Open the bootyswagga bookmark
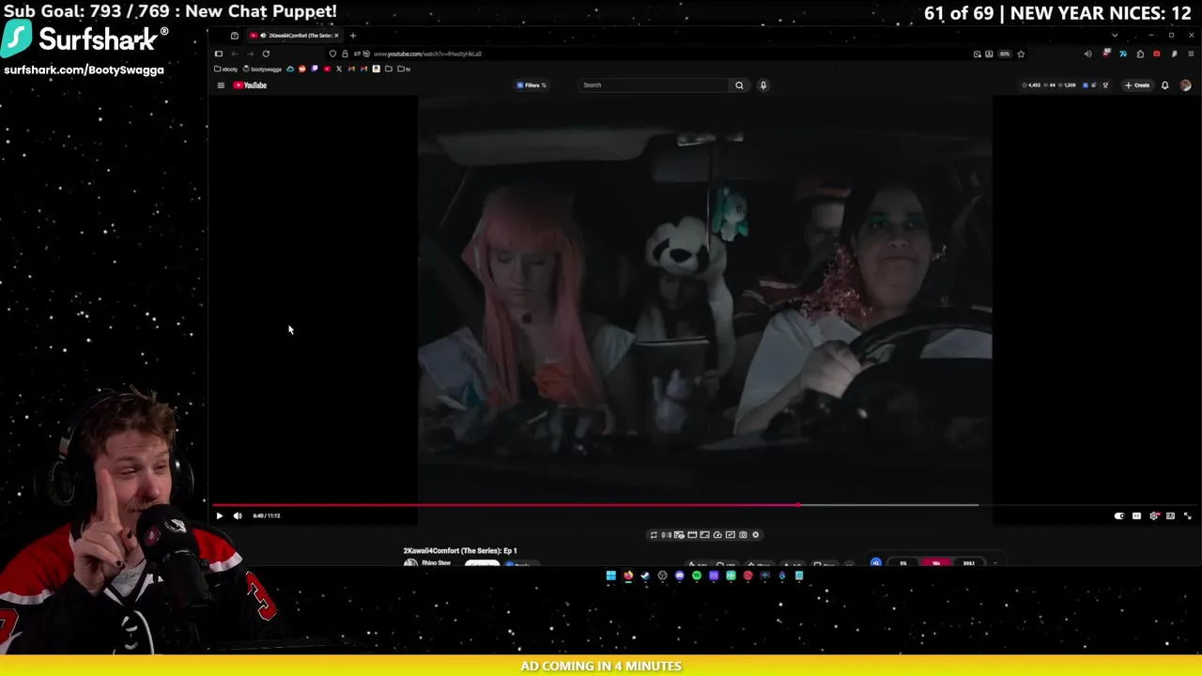 tap(261, 69)
